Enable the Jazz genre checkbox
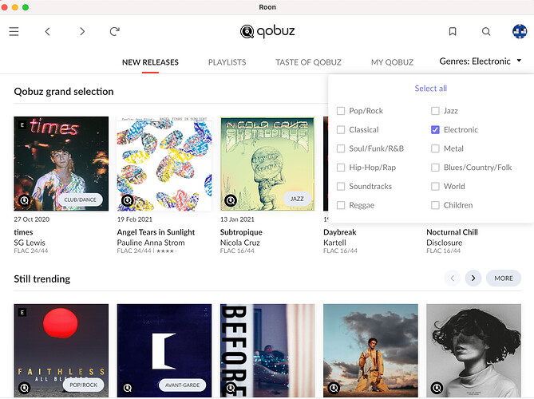534x399 pixels. [x=435, y=111]
